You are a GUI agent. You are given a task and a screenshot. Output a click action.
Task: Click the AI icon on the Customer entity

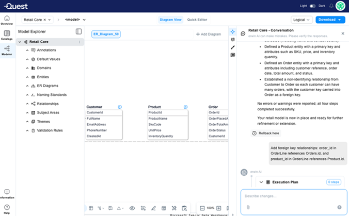120,107
